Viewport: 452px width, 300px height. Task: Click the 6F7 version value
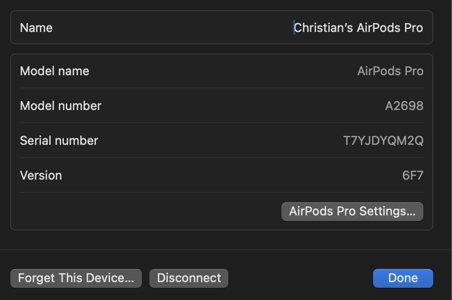click(413, 175)
